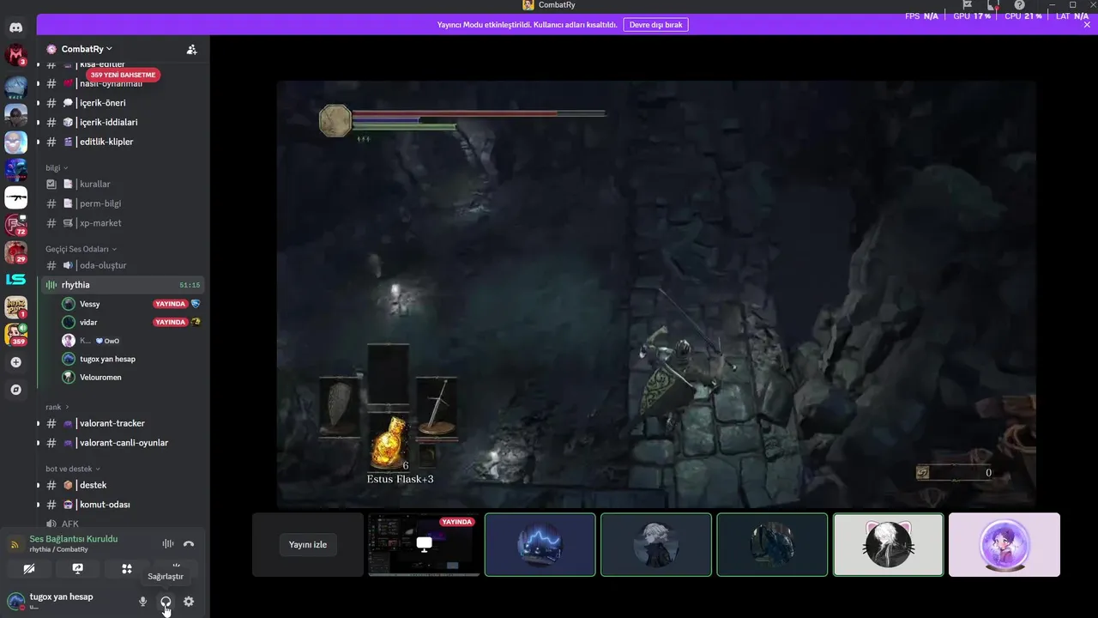Image resolution: width=1098 pixels, height=618 pixels.
Task: Click Velouromen's avatar in voice list
Action: pyautogui.click(x=69, y=377)
